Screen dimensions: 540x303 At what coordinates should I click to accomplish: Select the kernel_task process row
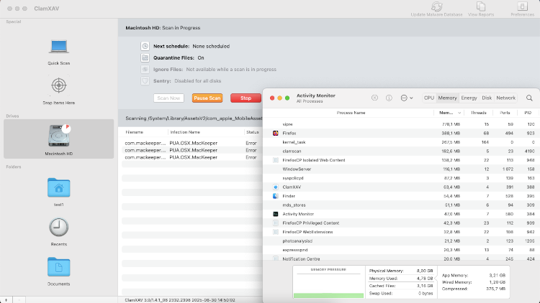402,142
